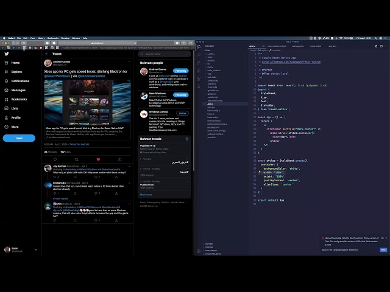Image resolution: width=390 pixels, height=292 pixels.
Task: Open VS Code Run and Debug icon
Action: pyautogui.click(x=199, y=71)
